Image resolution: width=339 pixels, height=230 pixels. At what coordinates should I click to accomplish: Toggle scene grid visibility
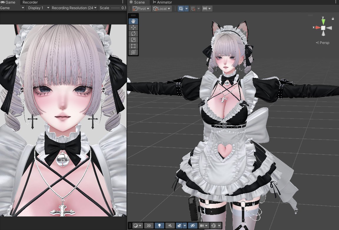point(181,9)
